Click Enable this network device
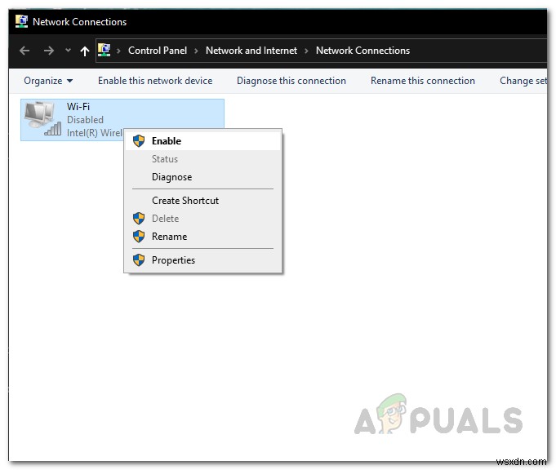 [x=155, y=81]
